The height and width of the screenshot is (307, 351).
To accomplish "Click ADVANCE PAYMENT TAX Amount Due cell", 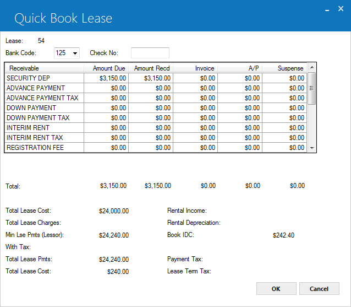I will [x=106, y=98].
